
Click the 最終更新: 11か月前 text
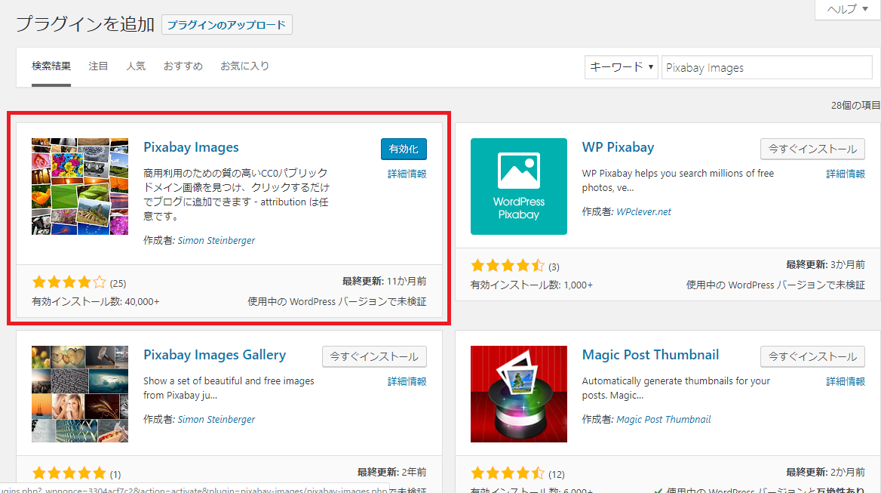click(385, 281)
